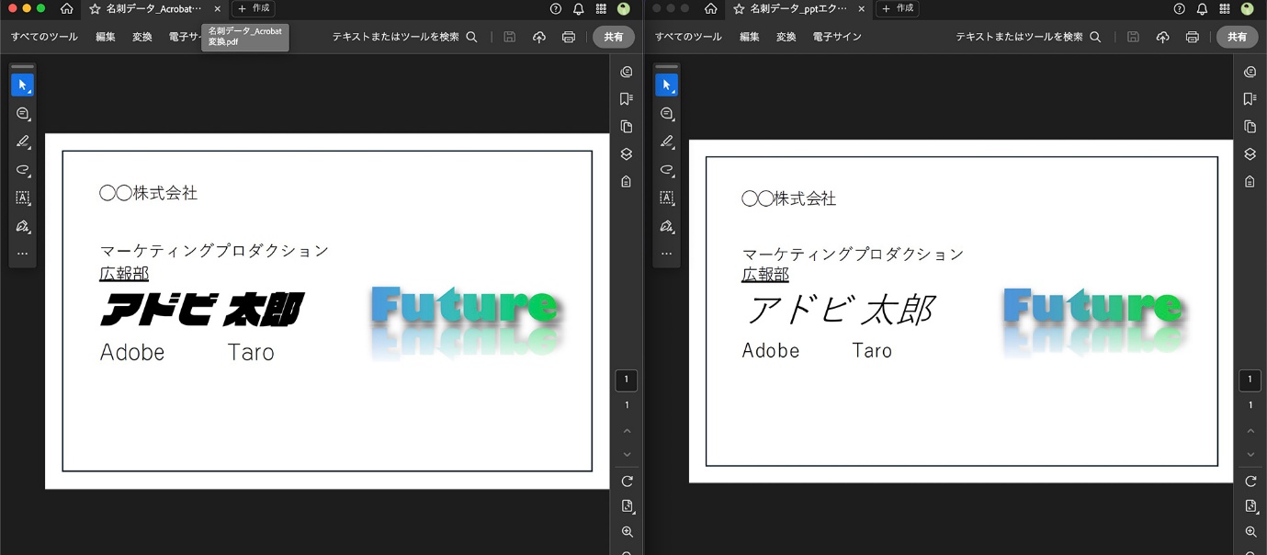Pick the freehand draw tool in right window
The width and height of the screenshot is (1267, 555).
click(667, 170)
